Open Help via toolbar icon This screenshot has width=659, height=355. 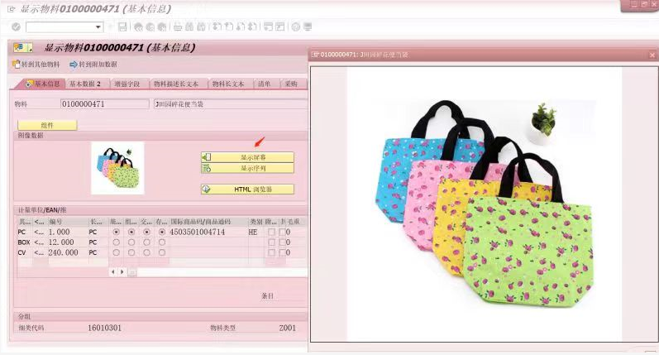[x=296, y=27]
